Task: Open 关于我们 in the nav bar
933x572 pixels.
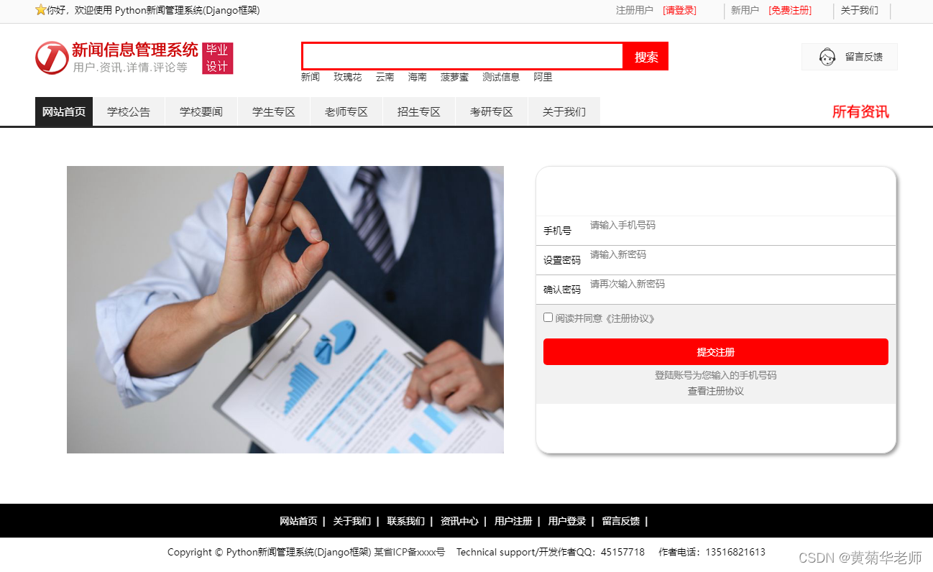Action: 564,111
